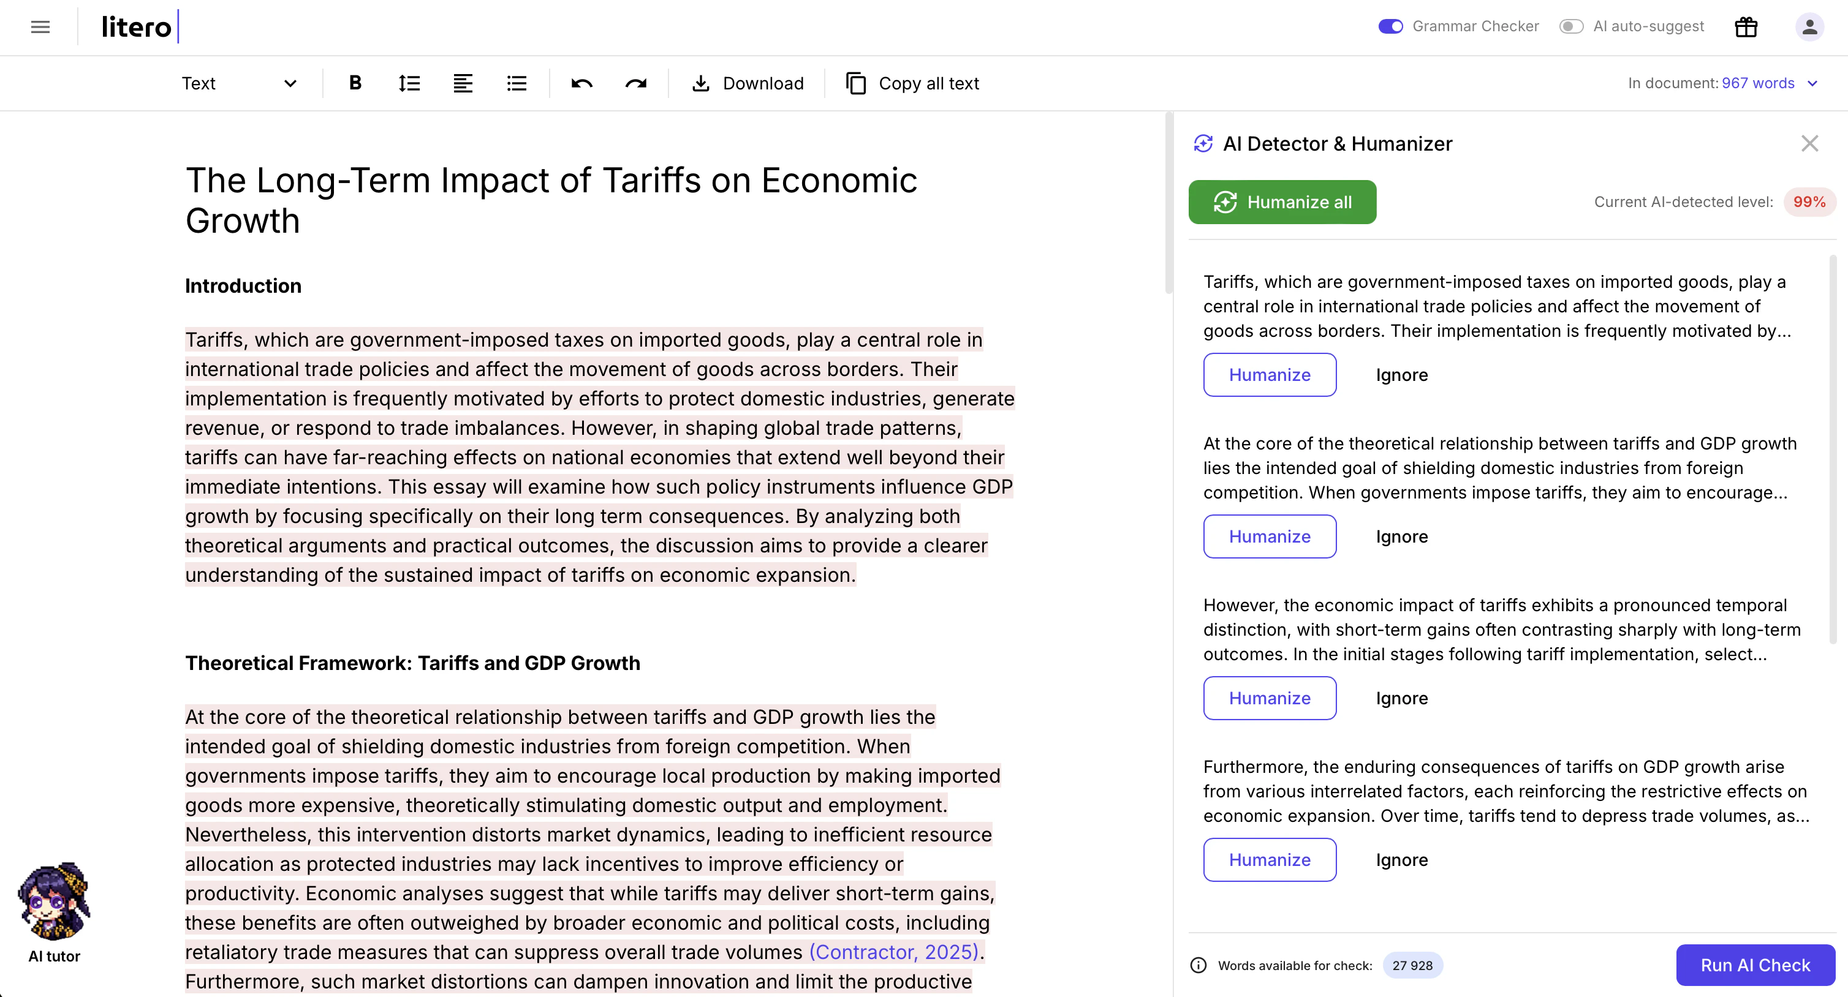Image resolution: width=1848 pixels, height=997 pixels.
Task: Click the 27 928 words available badge
Action: 1412,965
